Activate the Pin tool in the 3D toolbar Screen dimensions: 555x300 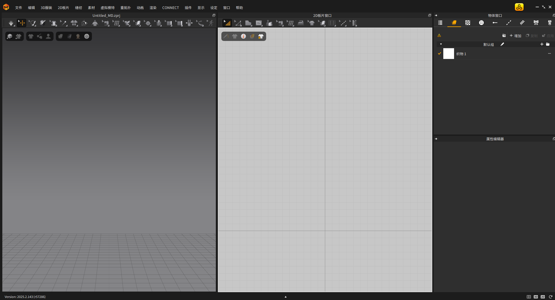point(64,23)
